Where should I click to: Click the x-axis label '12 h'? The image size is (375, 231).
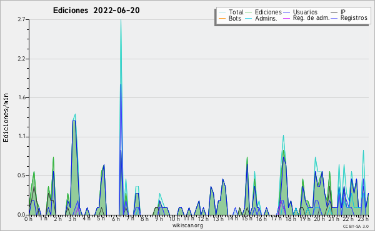click(203, 219)
